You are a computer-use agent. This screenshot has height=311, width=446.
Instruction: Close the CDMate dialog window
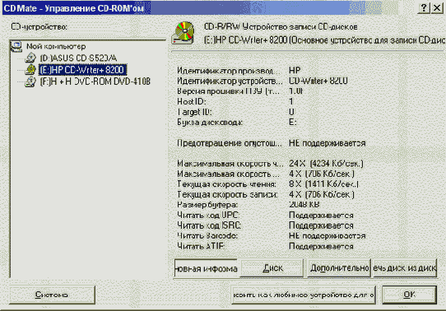(437, 8)
